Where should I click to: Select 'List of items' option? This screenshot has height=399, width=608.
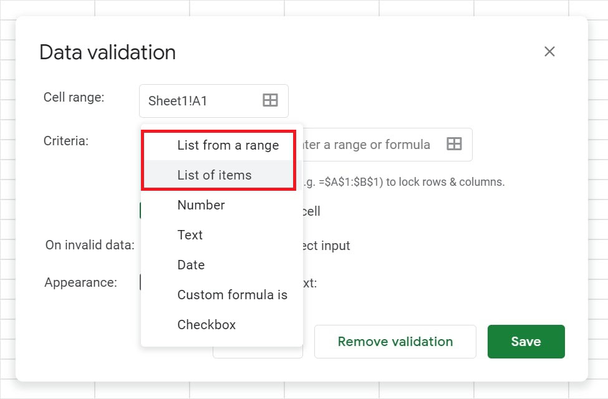point(215,175)
